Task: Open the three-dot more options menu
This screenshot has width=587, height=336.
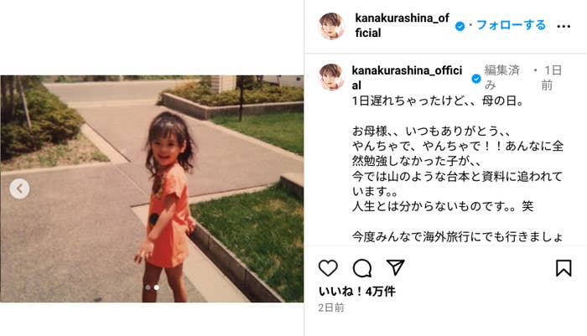Action: pos(564,26)
